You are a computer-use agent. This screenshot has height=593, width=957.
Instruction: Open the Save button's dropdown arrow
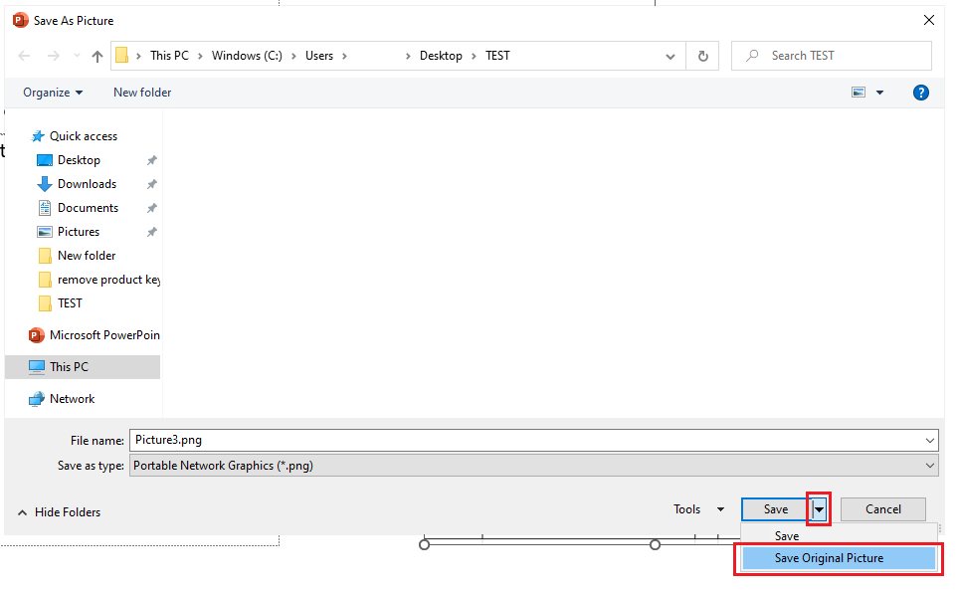[817, 508]
